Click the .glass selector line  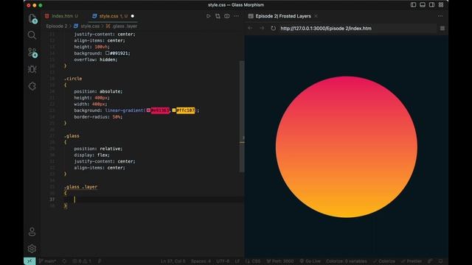click(x=72, y=135)
